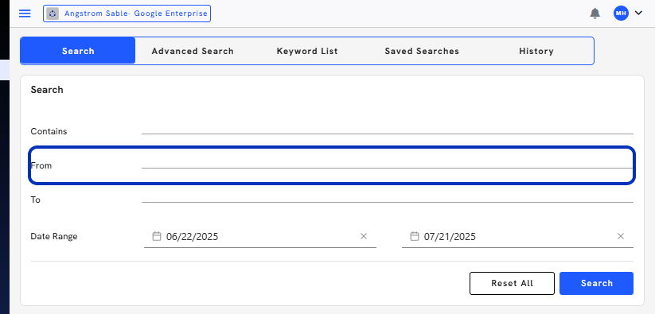
Task: Expand the account dropdown chevron
Action: (x=638, y=13)
